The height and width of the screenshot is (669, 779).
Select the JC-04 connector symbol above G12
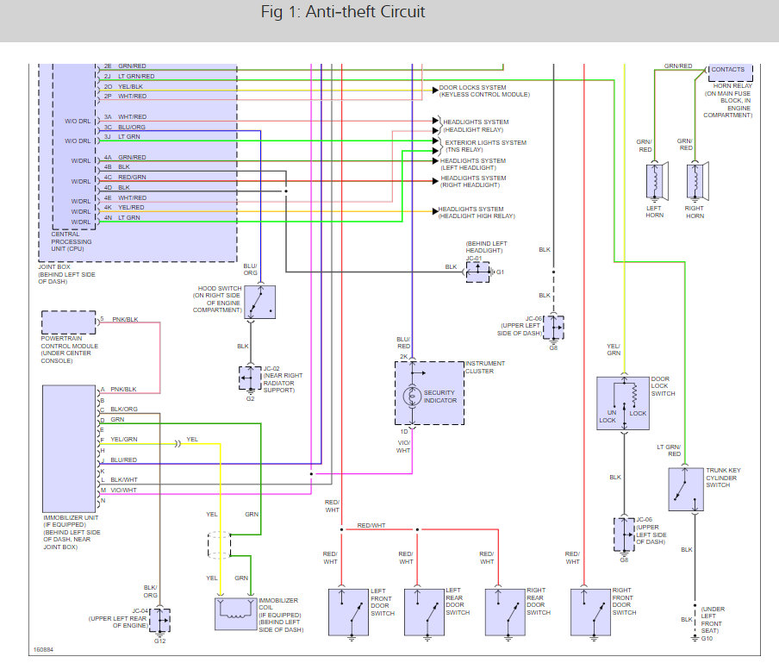tap(159, 620)
